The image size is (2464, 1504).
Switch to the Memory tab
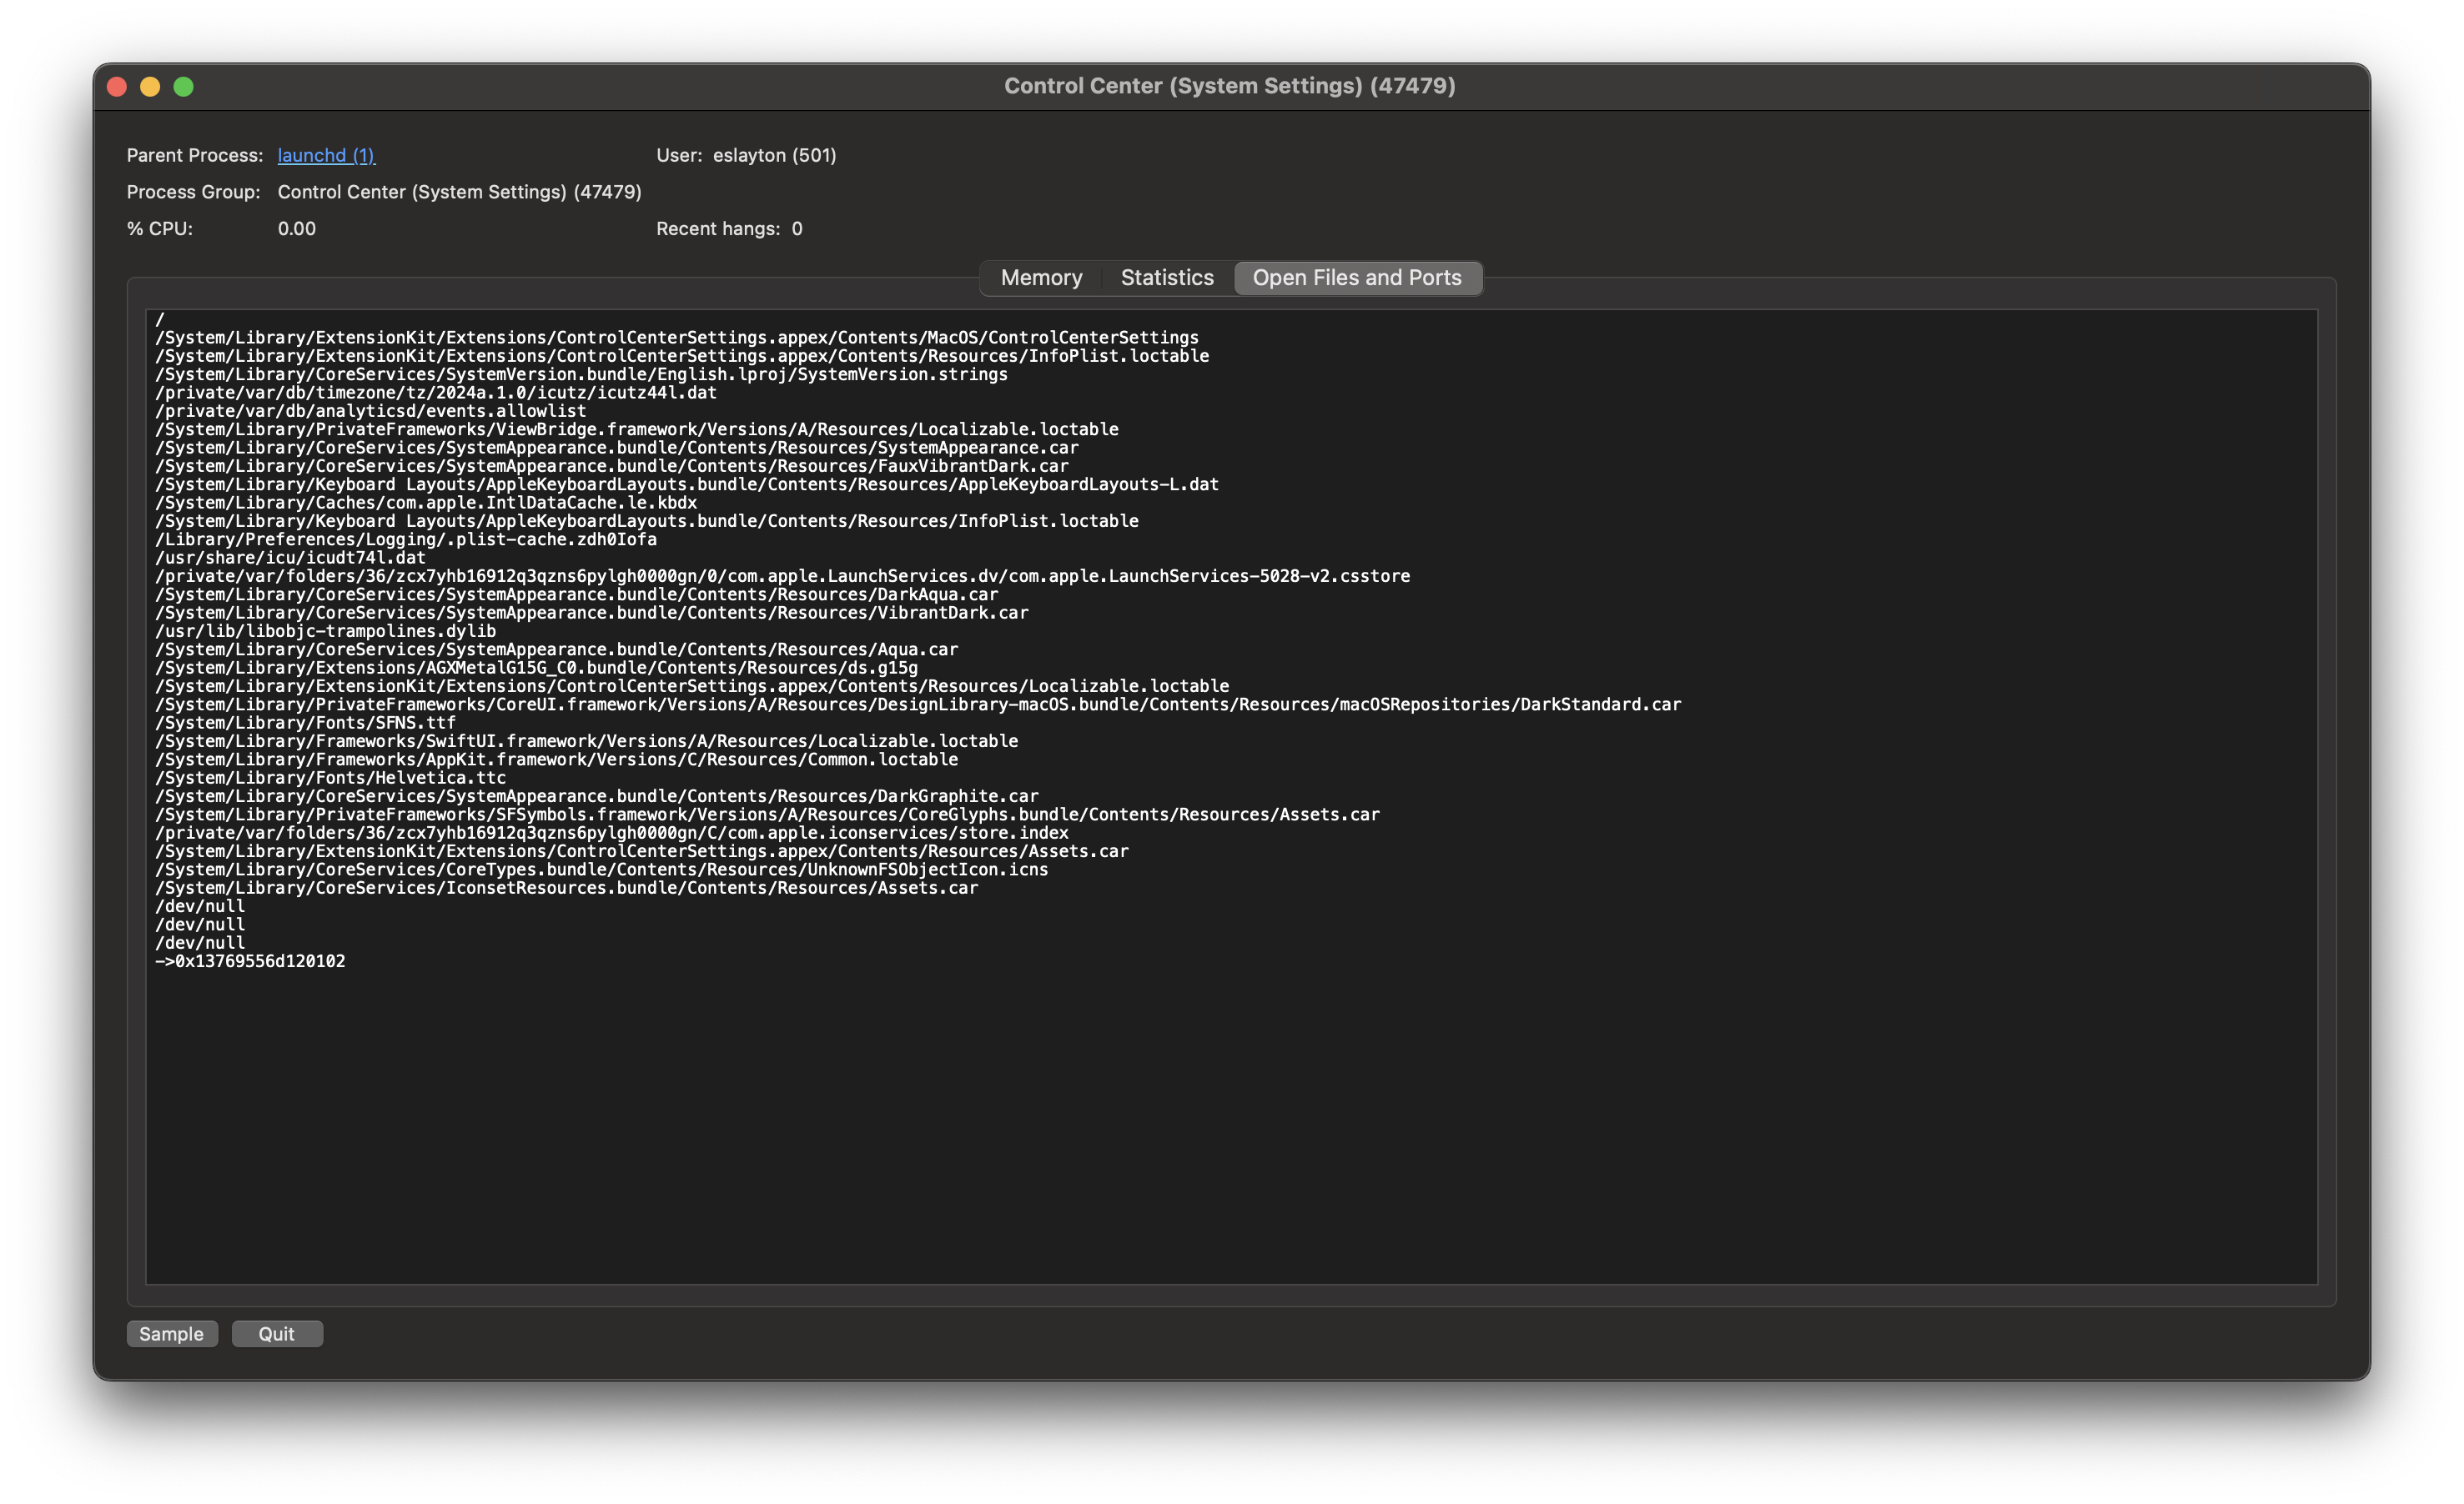(1041, 278)
